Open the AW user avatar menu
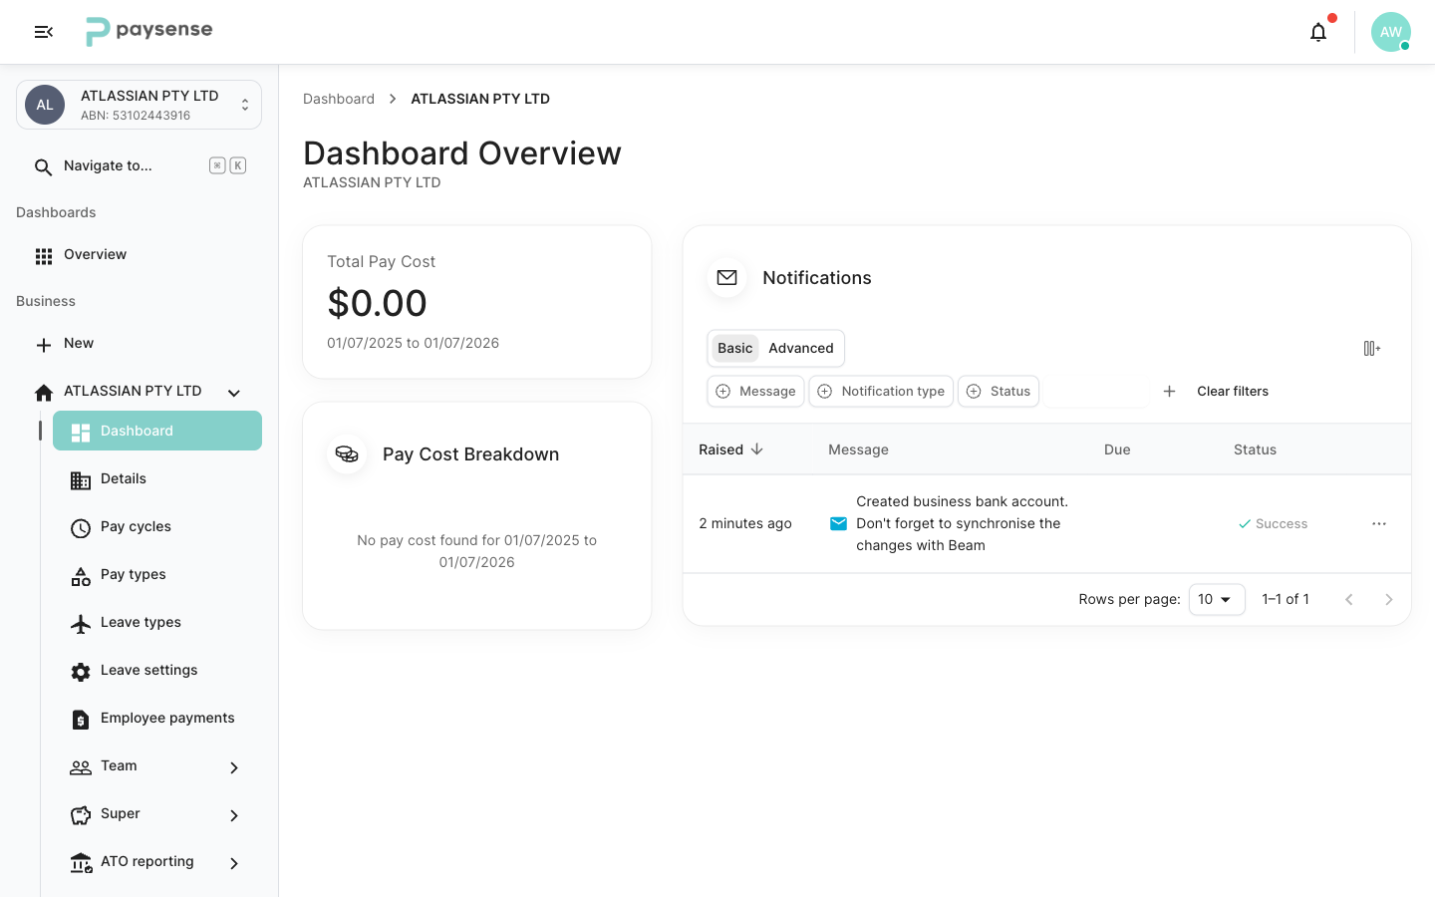 (x=1390, y=32)
